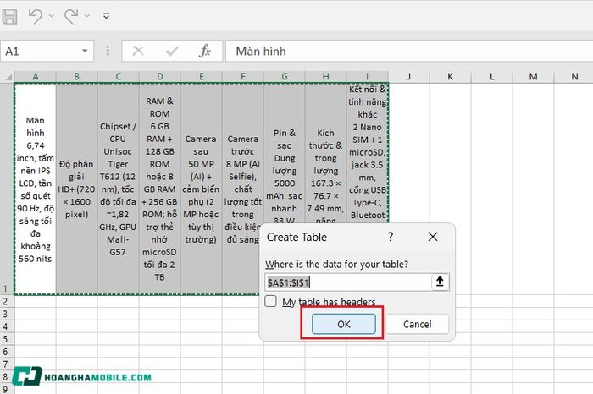Select column F header

click(243, 77)
